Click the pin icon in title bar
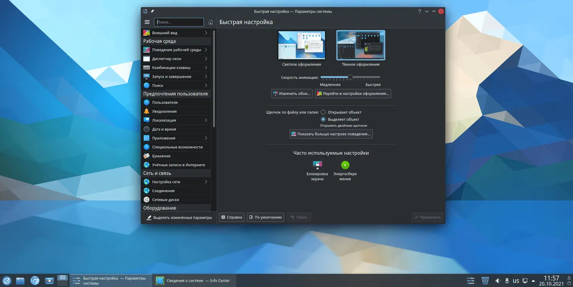The image size is (573, 287). pyautogui.click(x=152, y=11)
